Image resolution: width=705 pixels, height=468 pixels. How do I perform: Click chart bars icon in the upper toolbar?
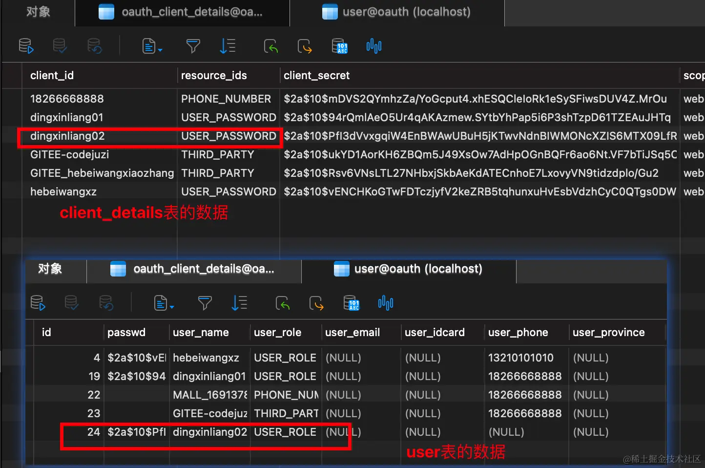(374, 46)
